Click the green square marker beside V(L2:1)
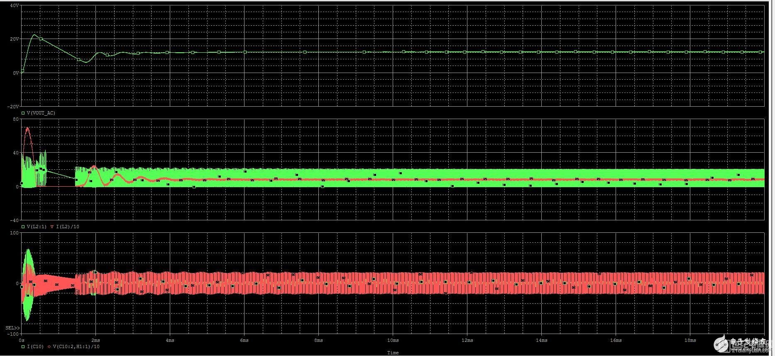Image resolution: width=775 pixels, height=356 pixels. point(23,227)
